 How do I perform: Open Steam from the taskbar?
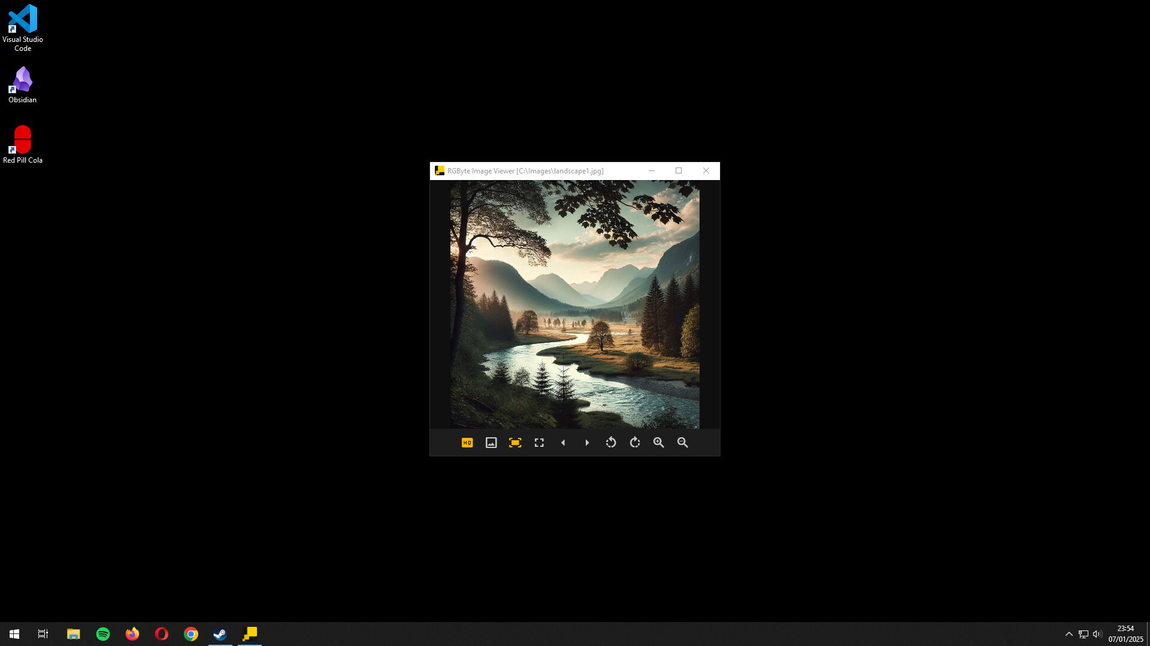tap(220, 633)
